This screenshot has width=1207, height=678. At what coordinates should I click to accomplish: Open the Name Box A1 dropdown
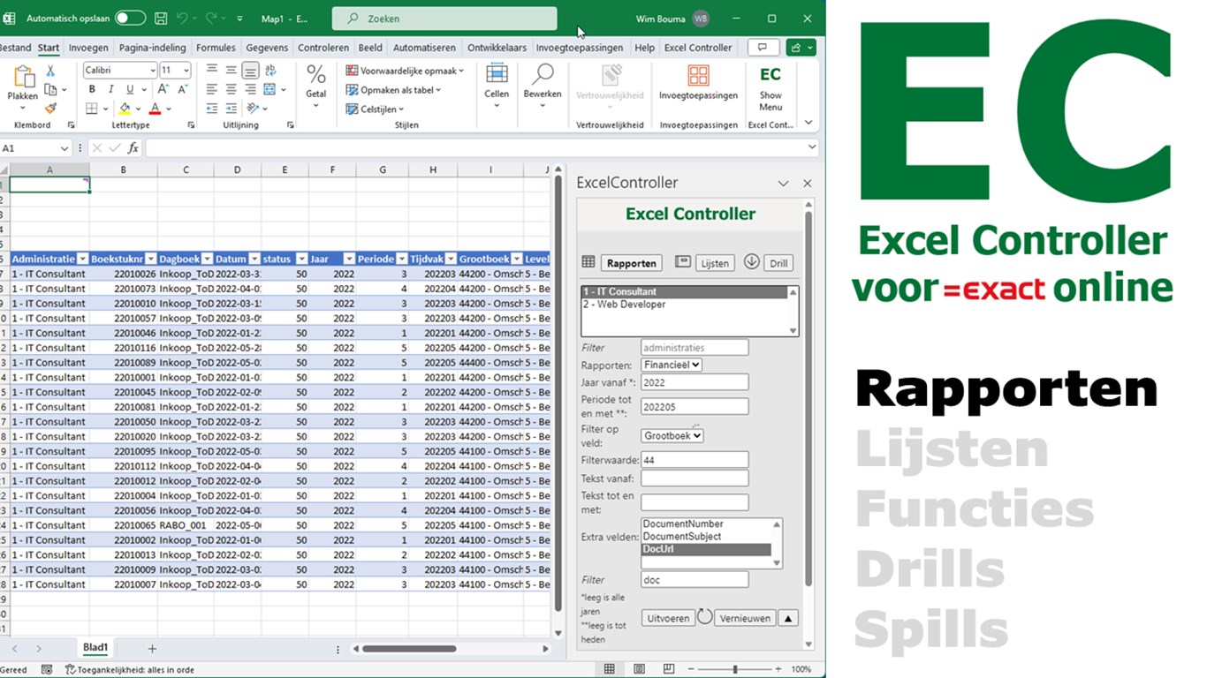point(64,148)
